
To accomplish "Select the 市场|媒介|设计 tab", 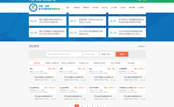I will pyautogui.click(x=84, y=63).
